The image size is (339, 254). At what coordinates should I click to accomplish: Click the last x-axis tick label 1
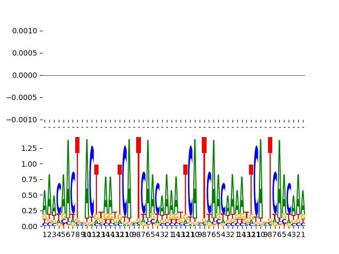tap(302, 234)
